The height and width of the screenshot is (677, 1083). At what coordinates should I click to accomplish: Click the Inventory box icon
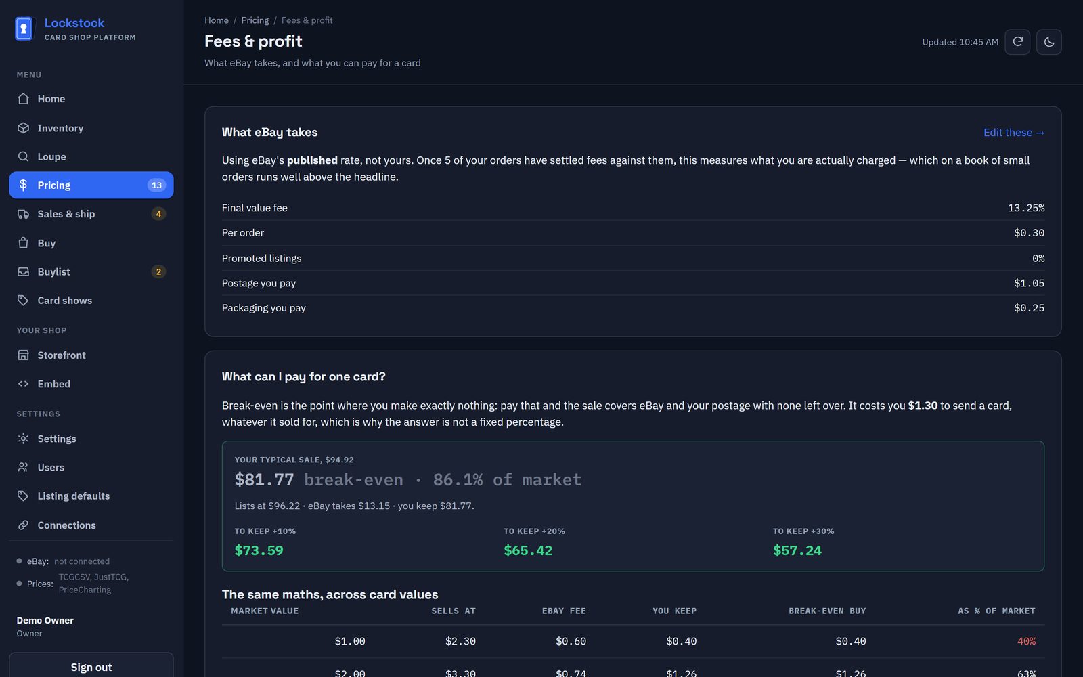coord(23,128)
